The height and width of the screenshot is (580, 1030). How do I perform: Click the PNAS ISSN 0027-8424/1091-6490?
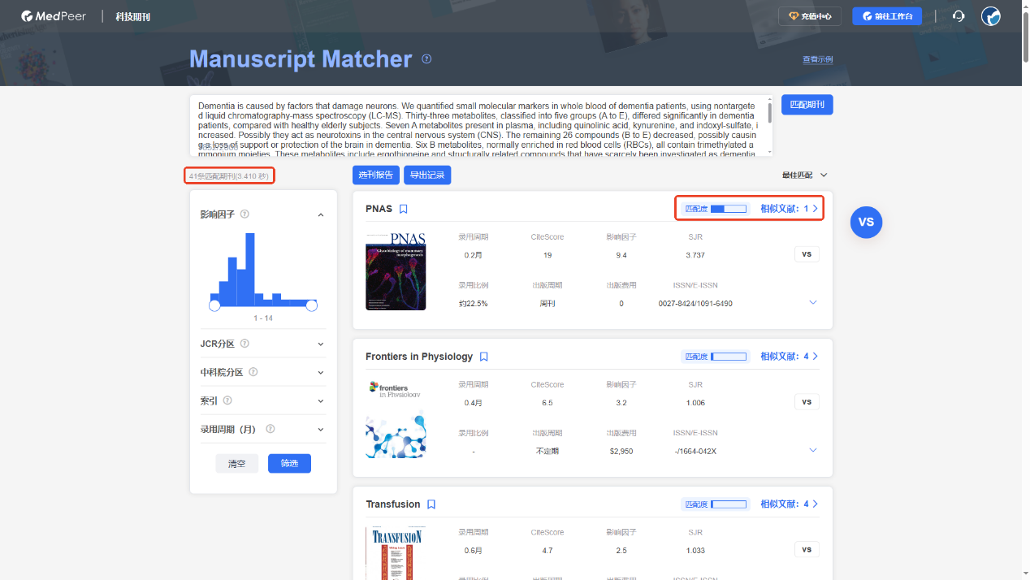click(x=695, y=304)
